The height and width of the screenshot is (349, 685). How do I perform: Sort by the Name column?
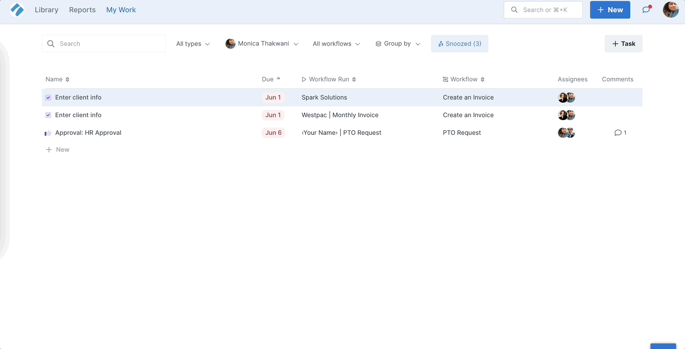pyautogui.click(x=57, y=79)
